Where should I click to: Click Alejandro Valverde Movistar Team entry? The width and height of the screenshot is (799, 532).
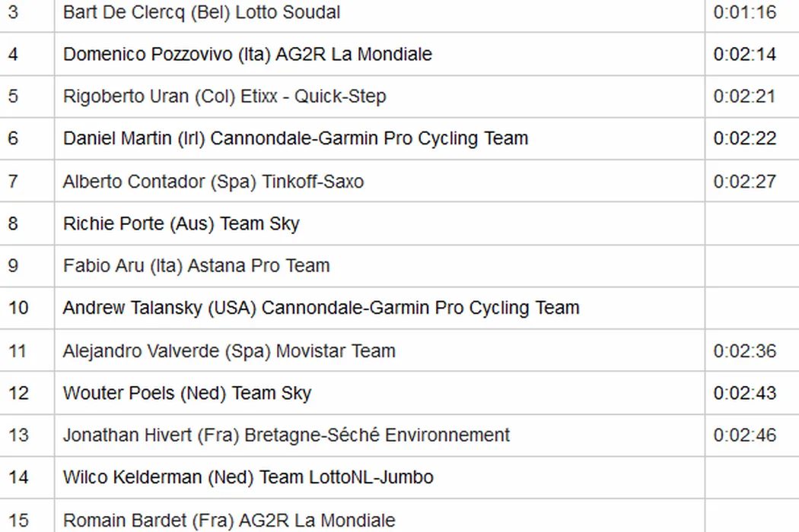(x=229, y=351)
